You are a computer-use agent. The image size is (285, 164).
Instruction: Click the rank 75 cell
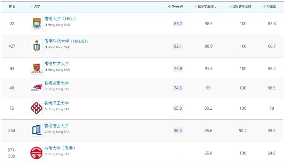[x=12, y=108]
